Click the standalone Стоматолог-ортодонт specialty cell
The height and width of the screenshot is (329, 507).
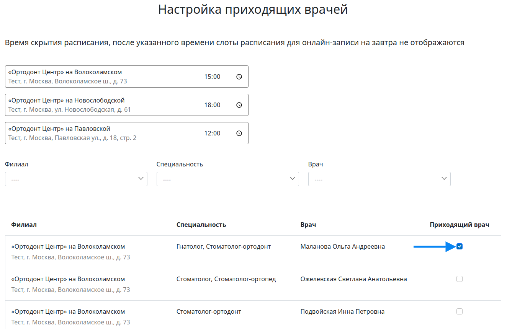click(x=209, y=311)
